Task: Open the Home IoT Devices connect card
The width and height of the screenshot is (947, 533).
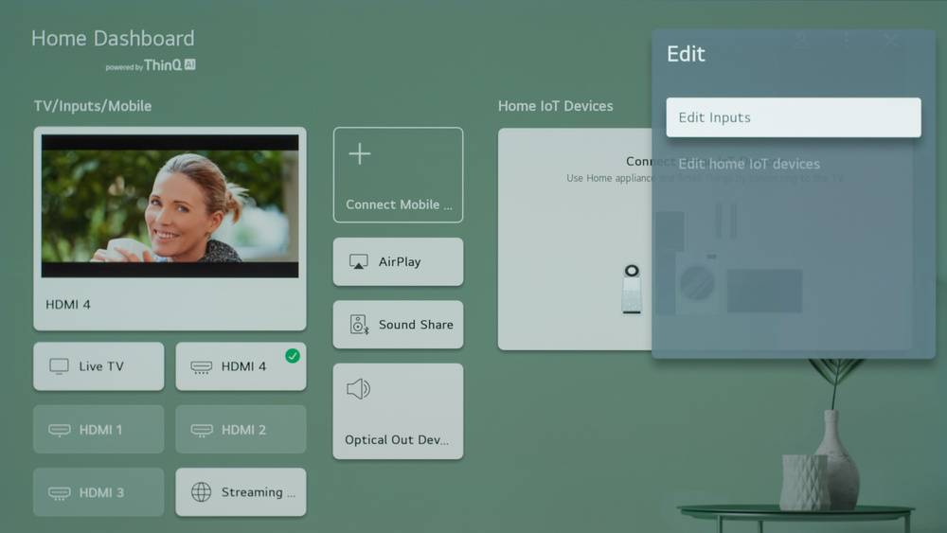Action: click(574, 239)
